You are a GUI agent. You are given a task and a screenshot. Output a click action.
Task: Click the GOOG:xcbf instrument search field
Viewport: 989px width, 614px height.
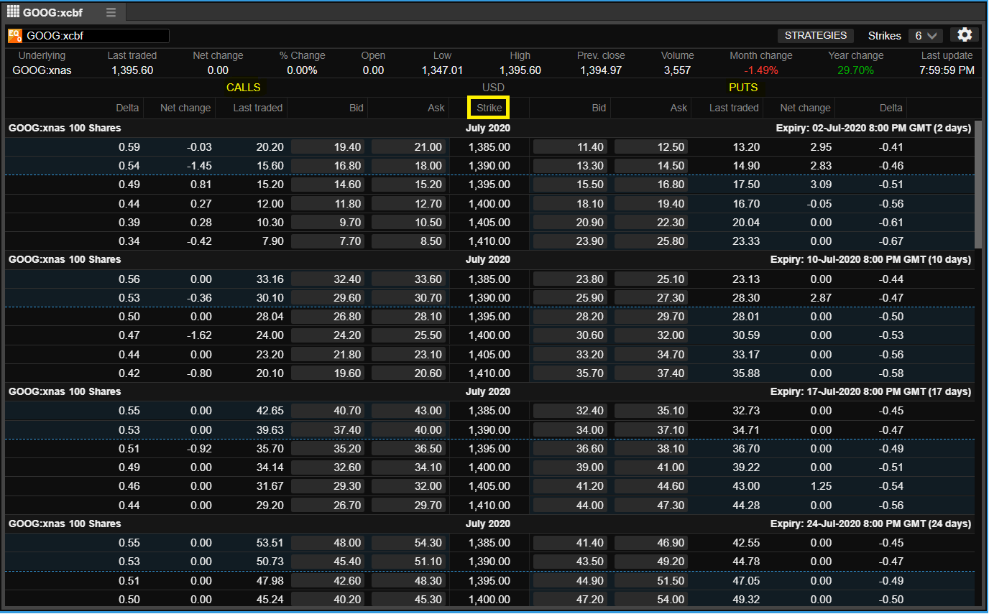97,36
